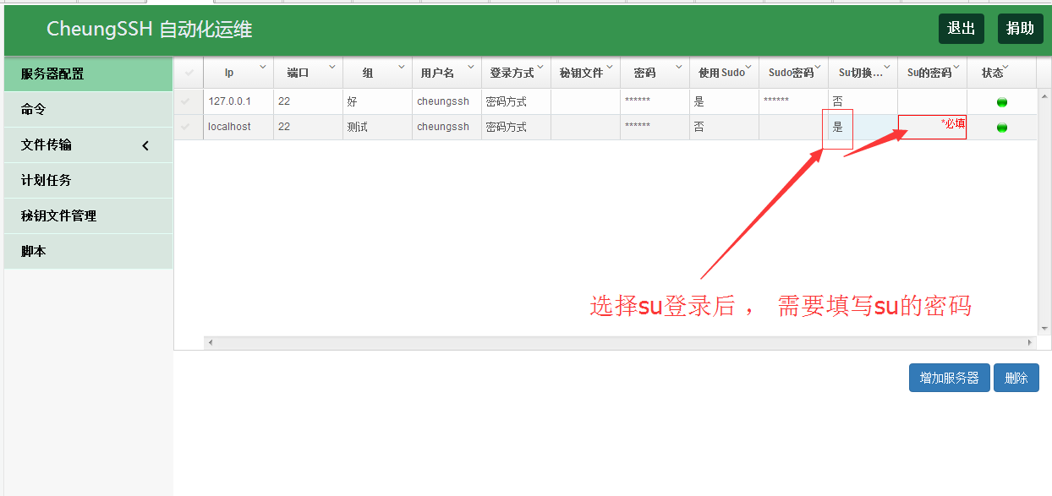The image size is (1052, 496).
Task: Open the 文件传输 sidebar item
Action: click(89, 144)
